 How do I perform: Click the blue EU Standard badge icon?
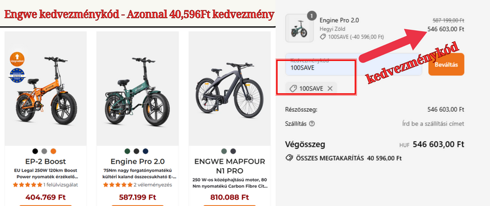[x=17, y=76]
